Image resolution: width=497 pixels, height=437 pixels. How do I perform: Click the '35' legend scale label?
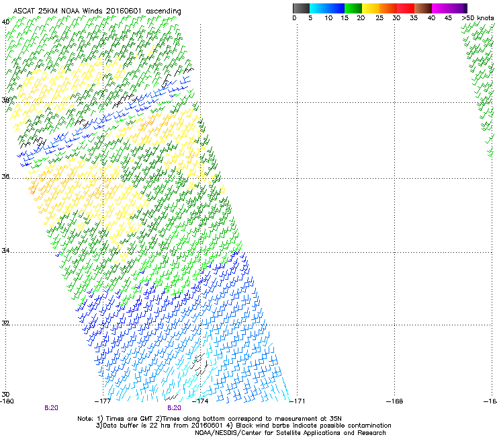coord(414,18)
